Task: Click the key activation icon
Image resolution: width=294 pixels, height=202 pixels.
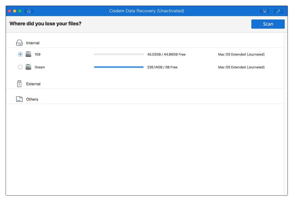Action: tap(278, 11)
